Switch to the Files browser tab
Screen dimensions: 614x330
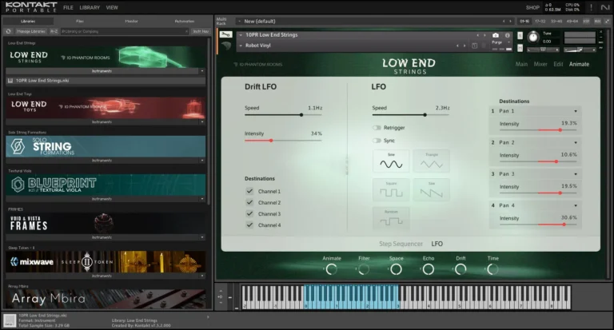(x=80, y=21)
